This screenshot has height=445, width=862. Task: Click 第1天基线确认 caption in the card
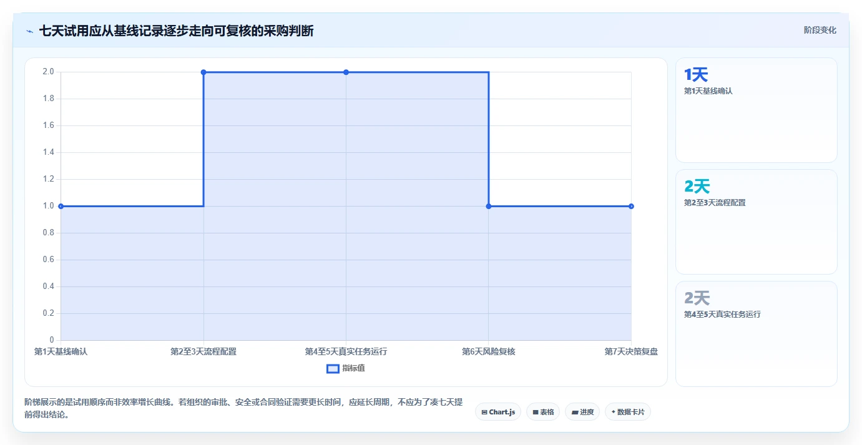tap(708, 91)
